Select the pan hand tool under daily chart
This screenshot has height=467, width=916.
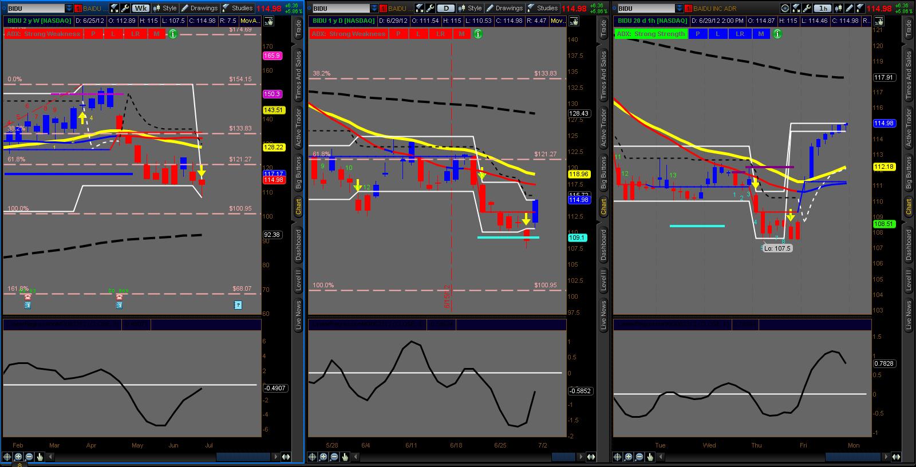coord(345,457)
